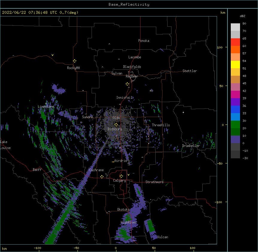Click the yellow diamond marker between Olds and Didsbury
258x252 pixels.
(x=116, y=125)
